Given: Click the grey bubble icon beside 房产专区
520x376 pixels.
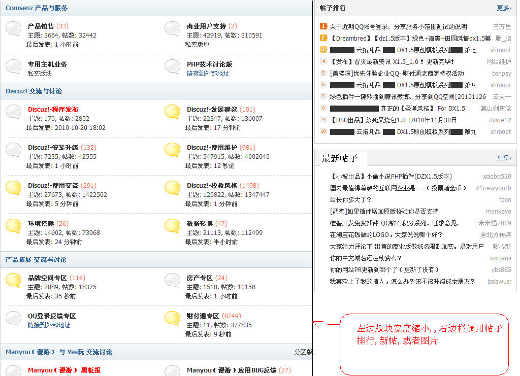Looking at the screenshot, I should click(173, 281).
